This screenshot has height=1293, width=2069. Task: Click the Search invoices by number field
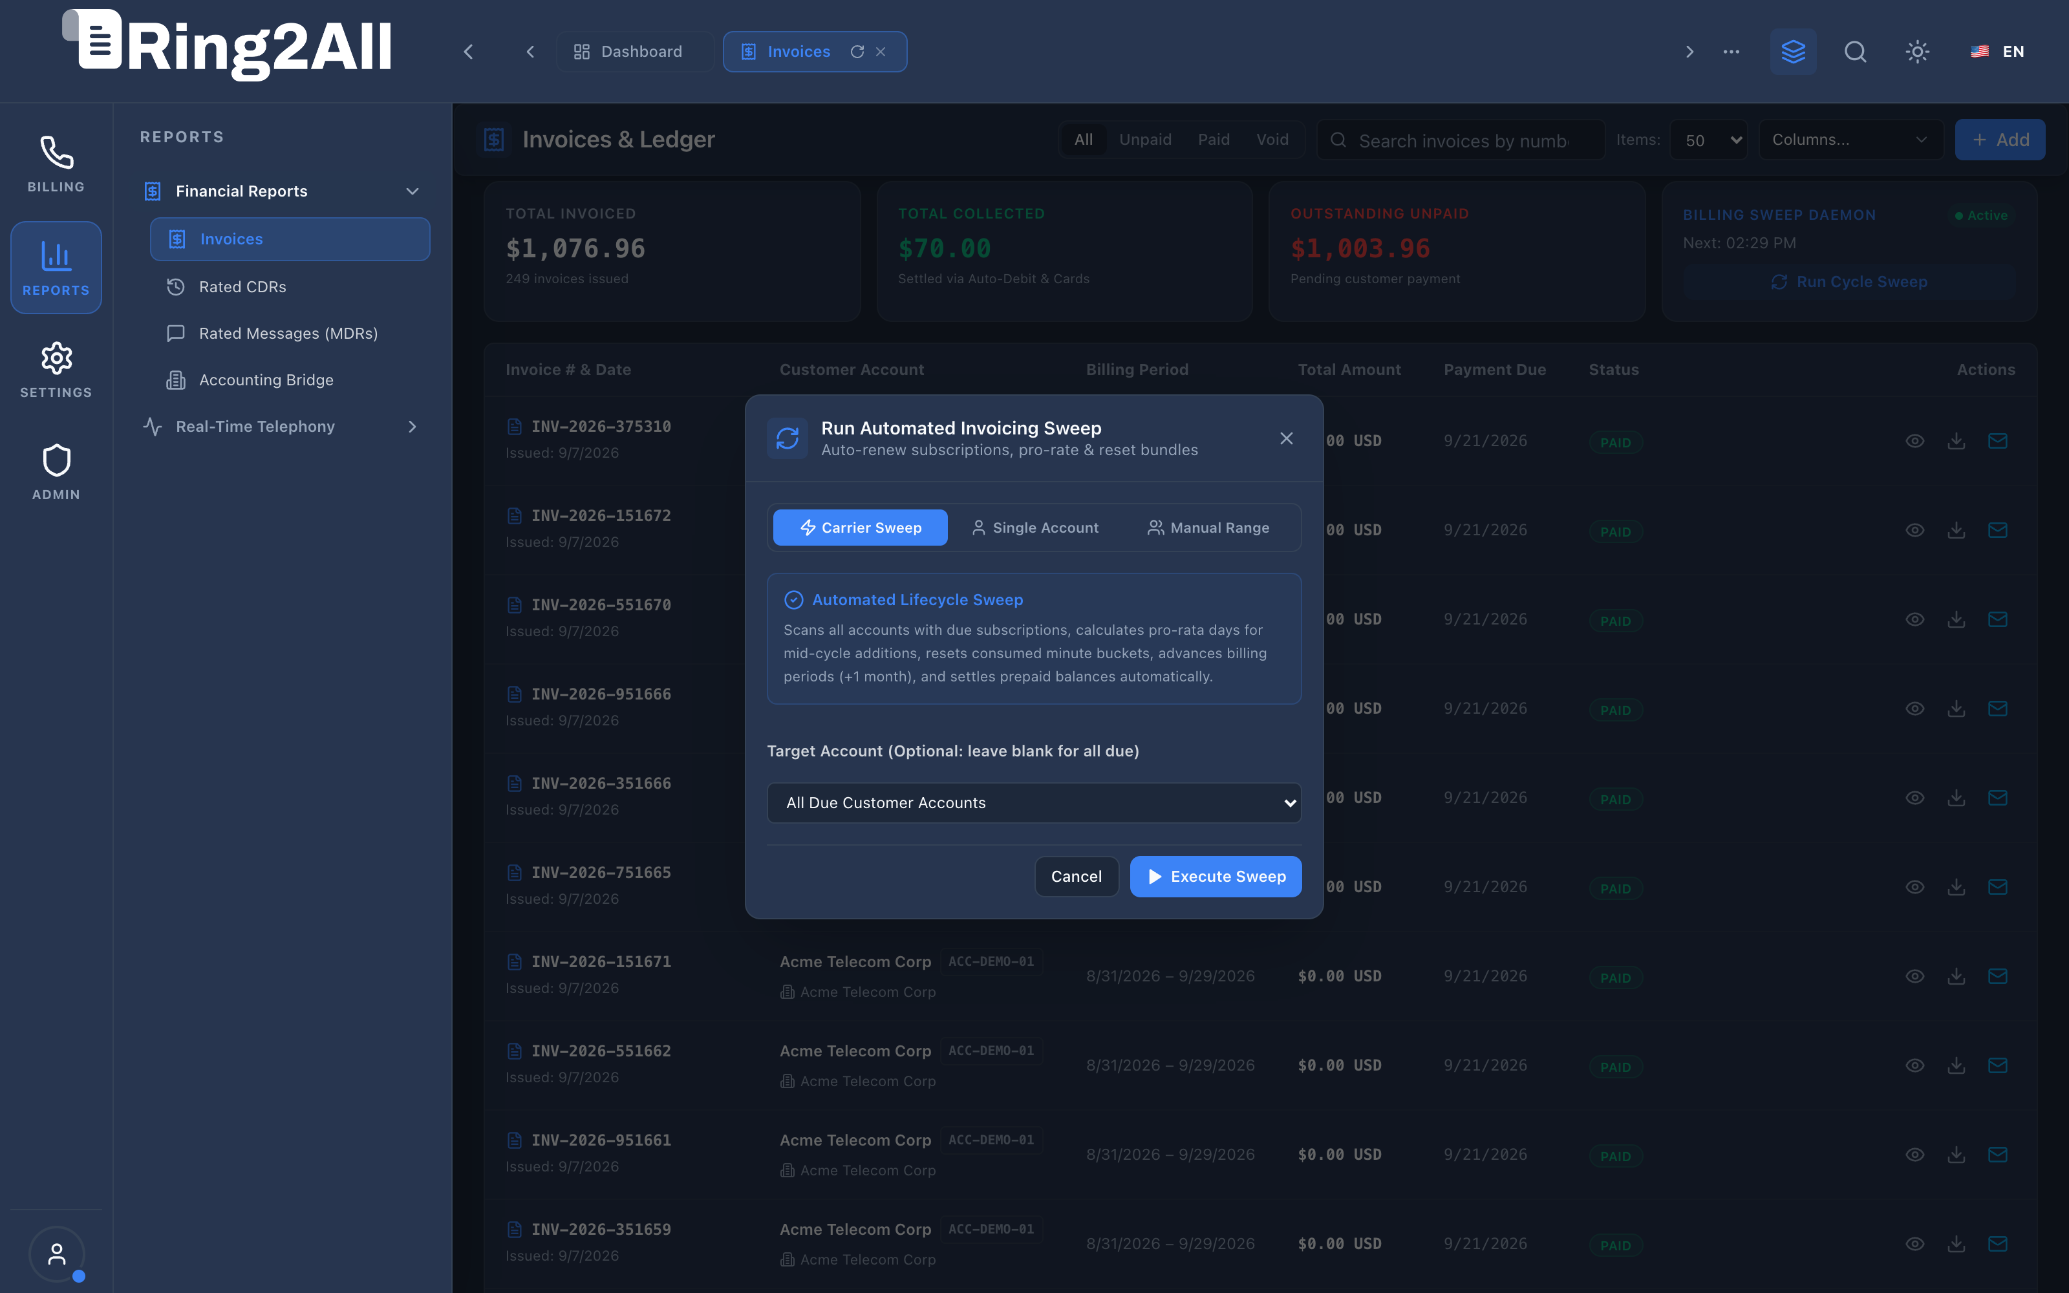(x=1461, y=140)
